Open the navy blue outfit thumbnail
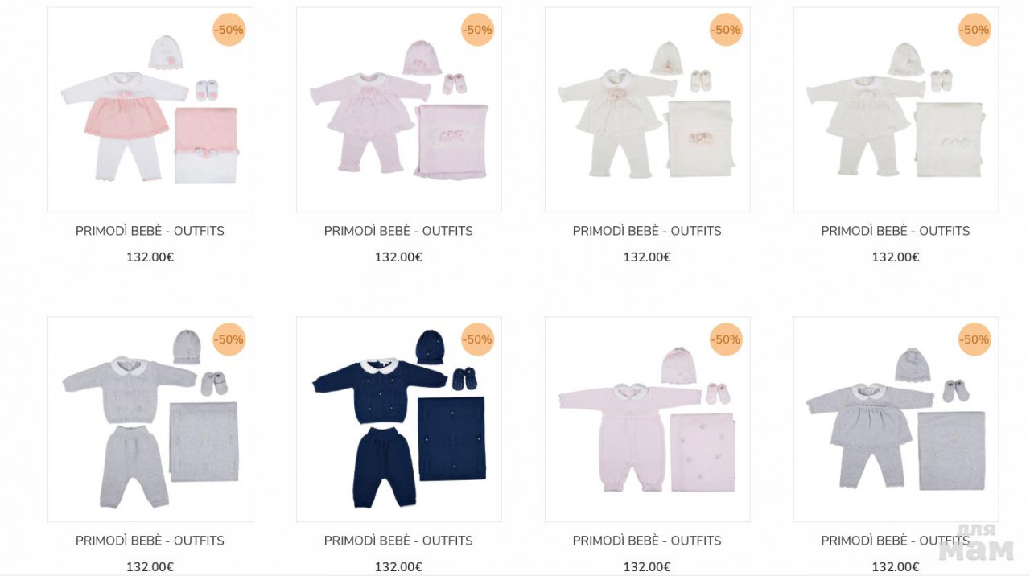This screenshot has height=576, width=1030. [399, 419]
